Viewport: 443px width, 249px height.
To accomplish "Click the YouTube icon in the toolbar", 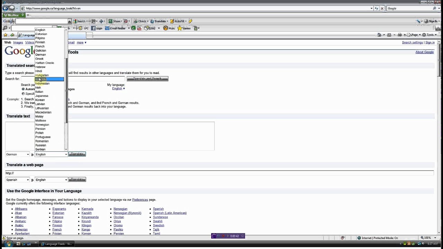I will 139,28.
